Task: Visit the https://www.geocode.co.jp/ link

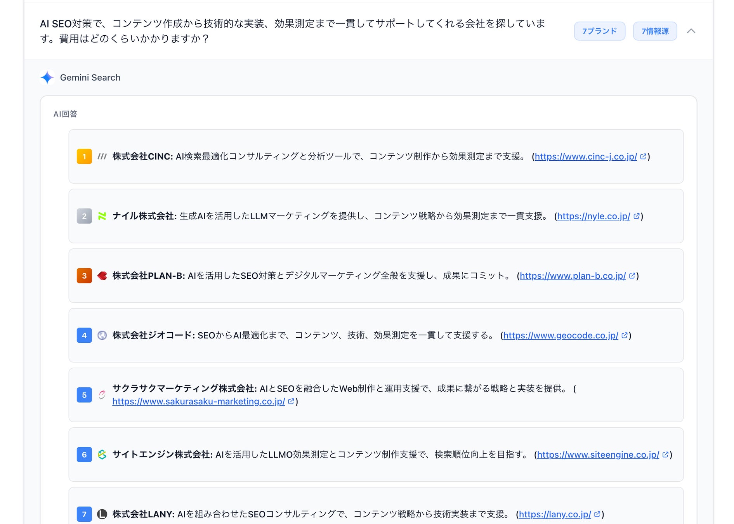Action: click(561, 335)
